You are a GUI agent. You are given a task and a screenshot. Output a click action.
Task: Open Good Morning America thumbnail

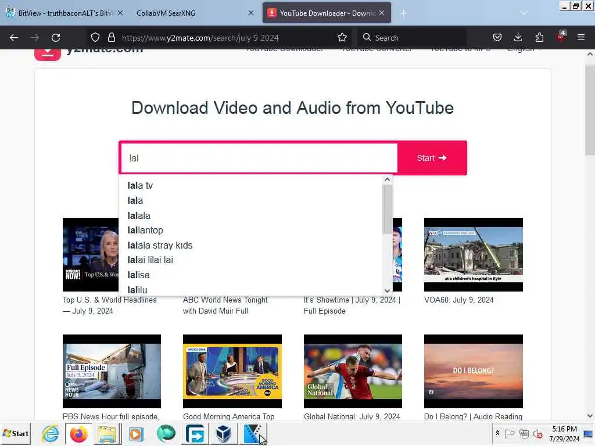[x=232, y=371]
